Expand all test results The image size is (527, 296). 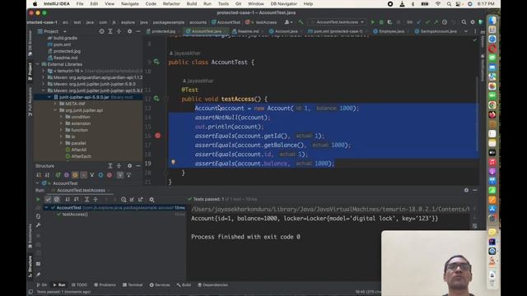[x=86, y=199]
